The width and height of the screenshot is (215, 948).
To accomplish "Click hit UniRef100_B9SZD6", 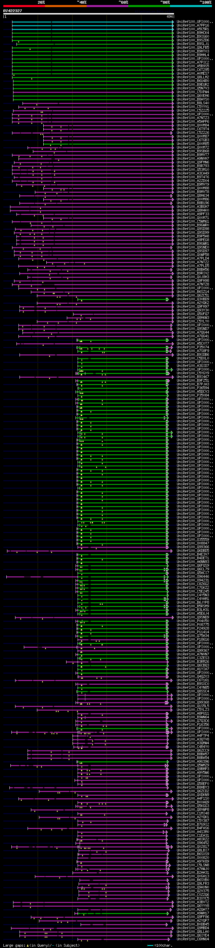I will pos(193,40).
